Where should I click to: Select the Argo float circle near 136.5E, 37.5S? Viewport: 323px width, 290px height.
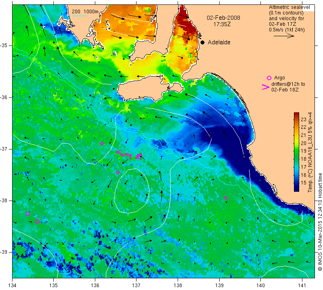click(117, 173)
